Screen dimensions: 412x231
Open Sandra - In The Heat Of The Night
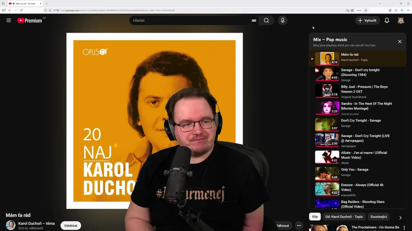click(x=357, y=108)
